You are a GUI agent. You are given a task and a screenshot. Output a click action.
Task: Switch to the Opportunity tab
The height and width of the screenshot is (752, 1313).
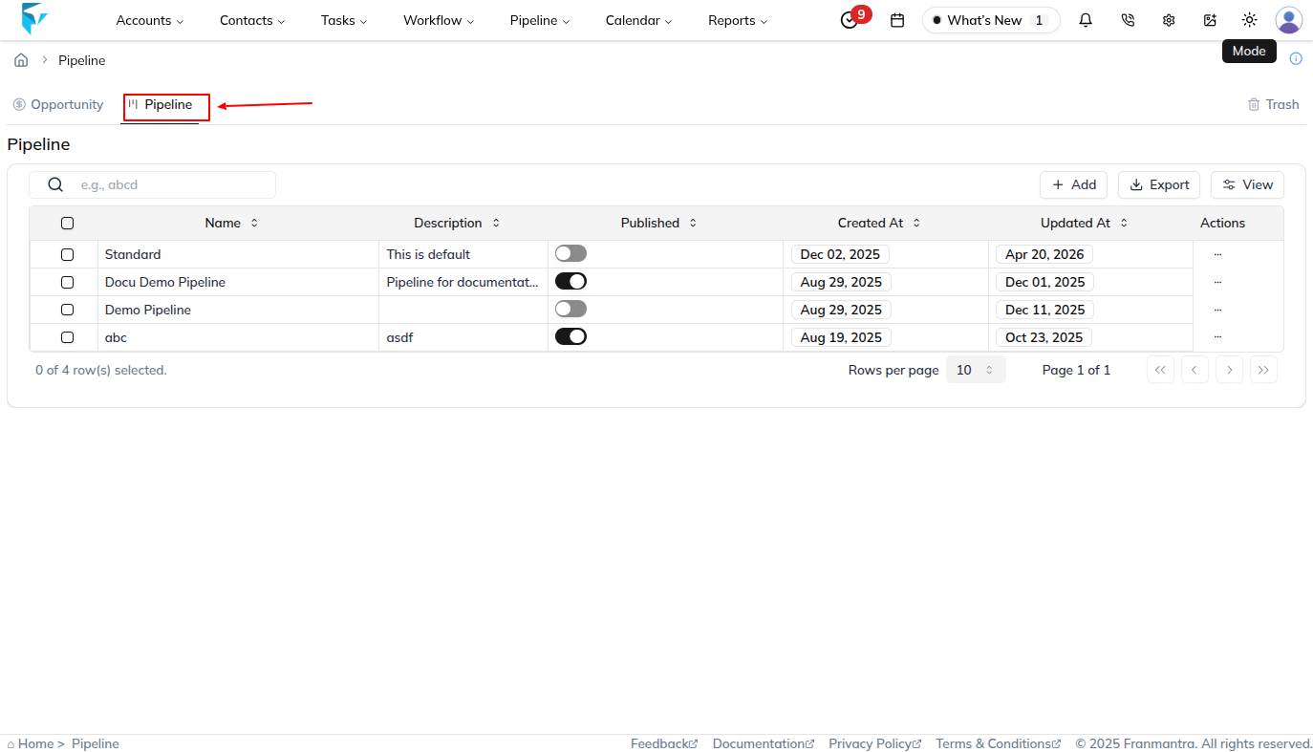(x=58, y=104)
